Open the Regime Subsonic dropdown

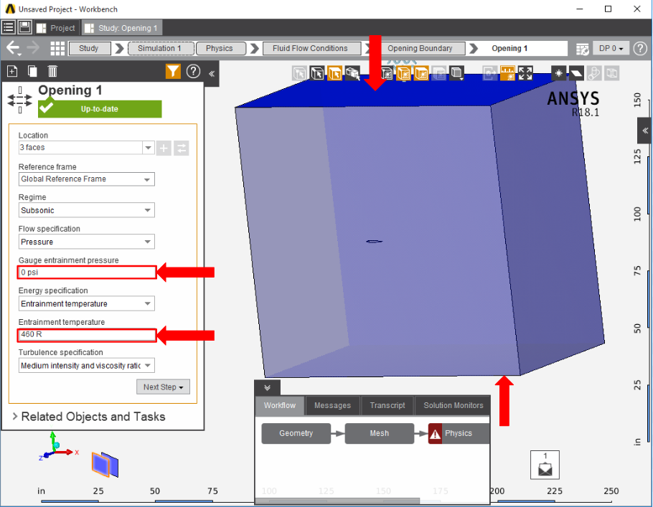click(87, 210)
